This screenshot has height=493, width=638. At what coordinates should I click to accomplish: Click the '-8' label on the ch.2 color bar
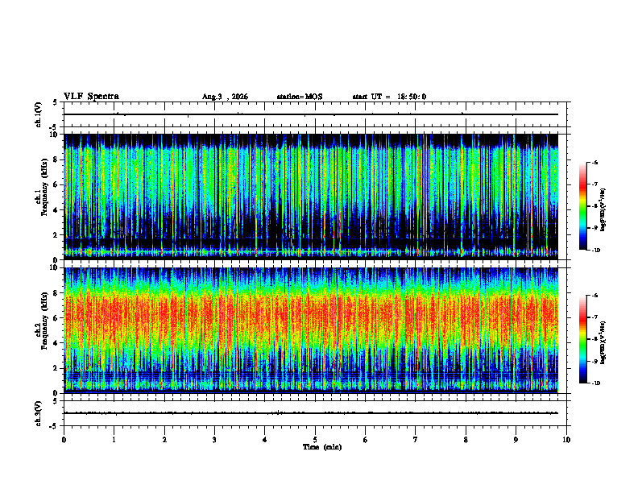coord(594,339)
